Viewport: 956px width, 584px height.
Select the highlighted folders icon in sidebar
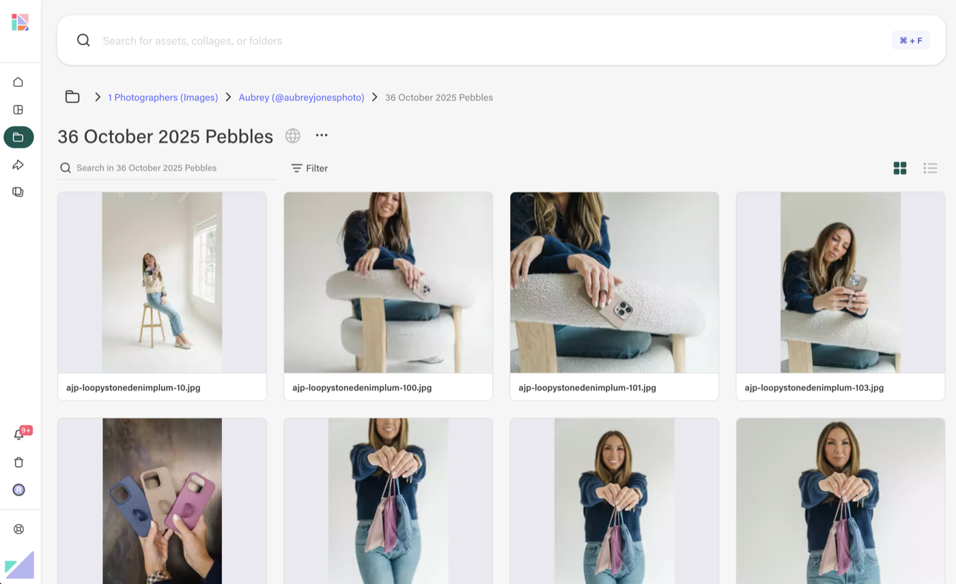pyautogui.click(x=18, y=137)
